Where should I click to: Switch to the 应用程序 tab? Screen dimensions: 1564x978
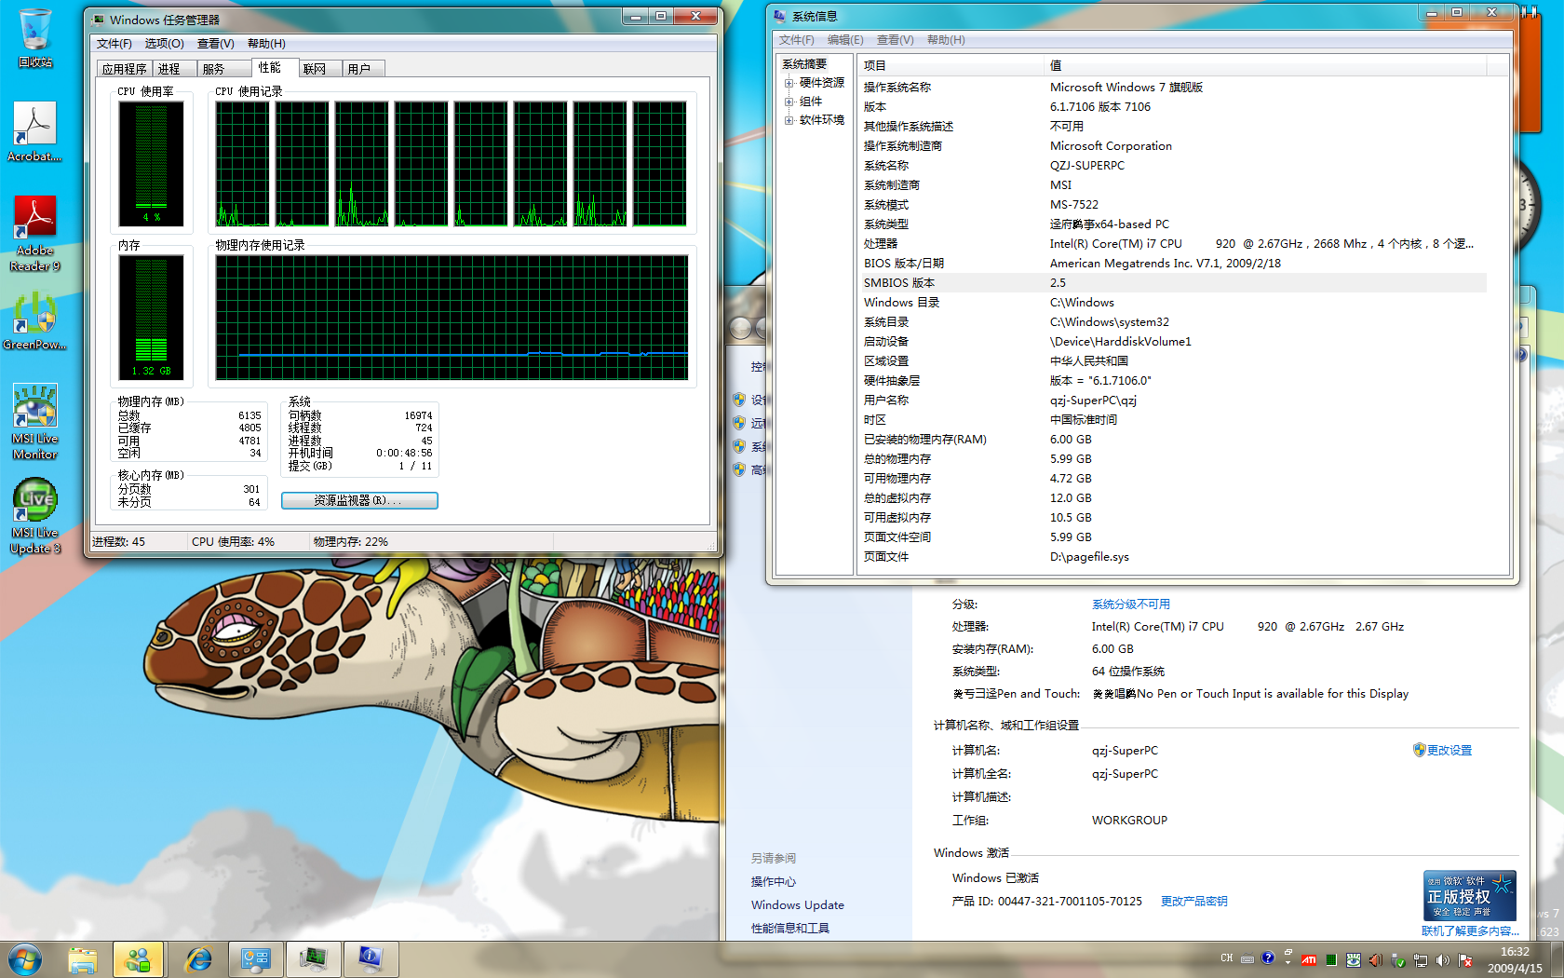pos(125,69)
